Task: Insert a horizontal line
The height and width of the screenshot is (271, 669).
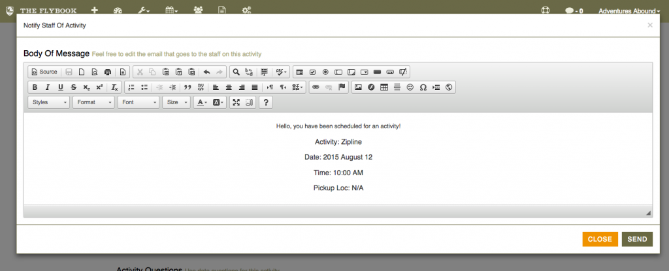Action: click(397, 87)
